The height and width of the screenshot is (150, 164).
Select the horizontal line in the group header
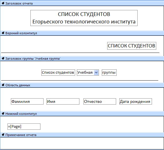click(x=80, y=80)
